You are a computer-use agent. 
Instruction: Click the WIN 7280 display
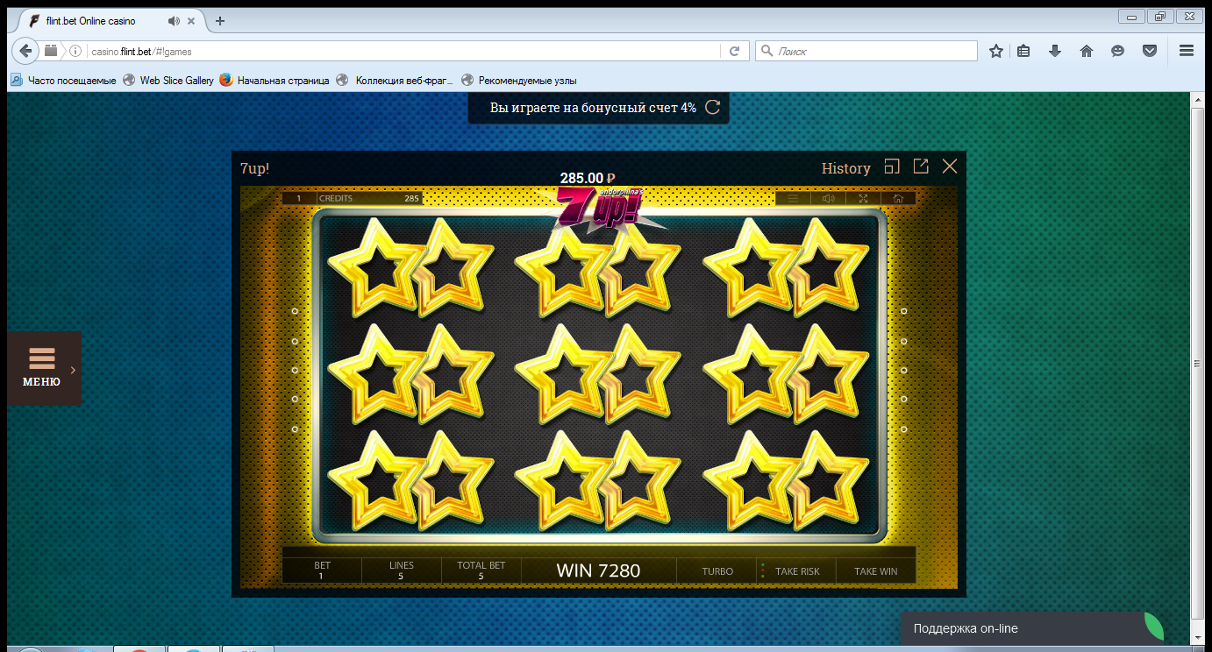(x=598, y=570)
